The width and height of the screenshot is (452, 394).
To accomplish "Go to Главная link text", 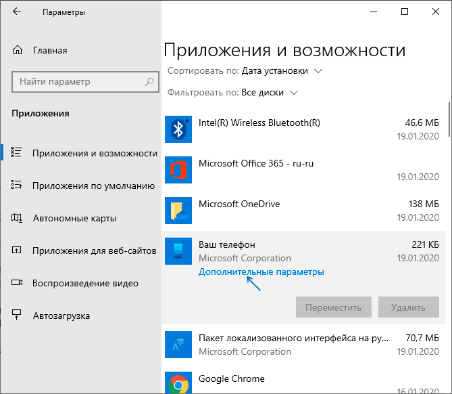I will click(x=50, y=51).
